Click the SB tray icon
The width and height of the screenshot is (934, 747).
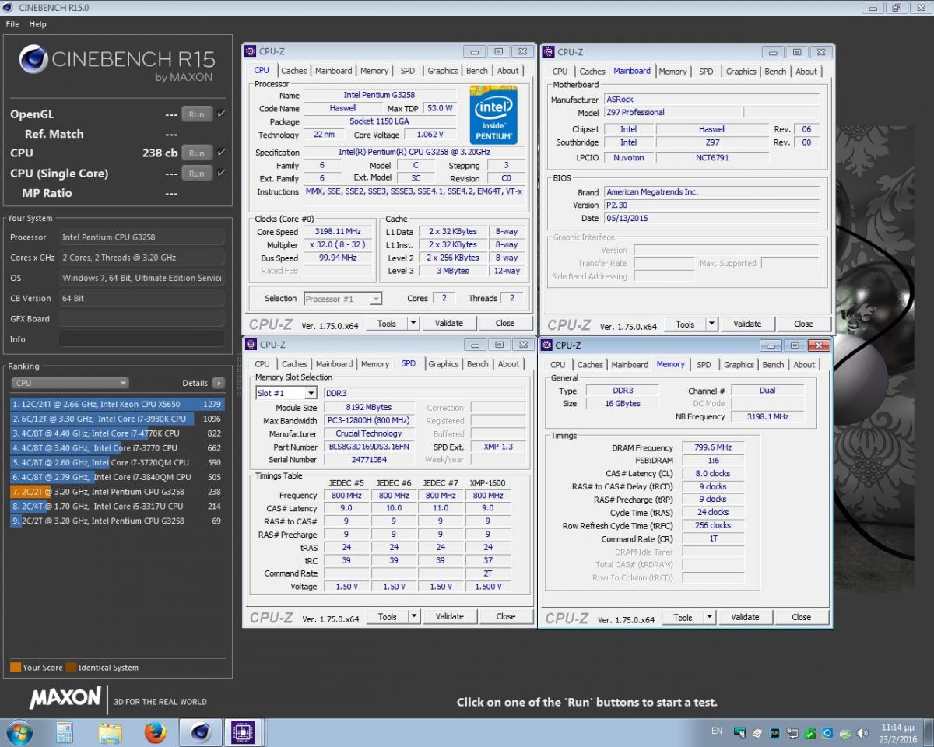(x=775, y=733)
